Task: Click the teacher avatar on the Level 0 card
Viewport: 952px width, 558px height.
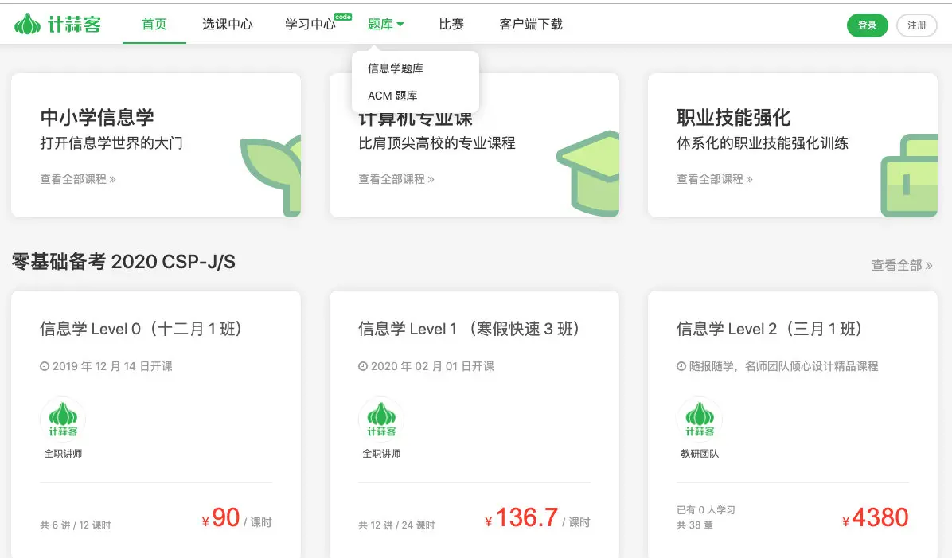Action: pyautogui.click(x=63, y=419)
